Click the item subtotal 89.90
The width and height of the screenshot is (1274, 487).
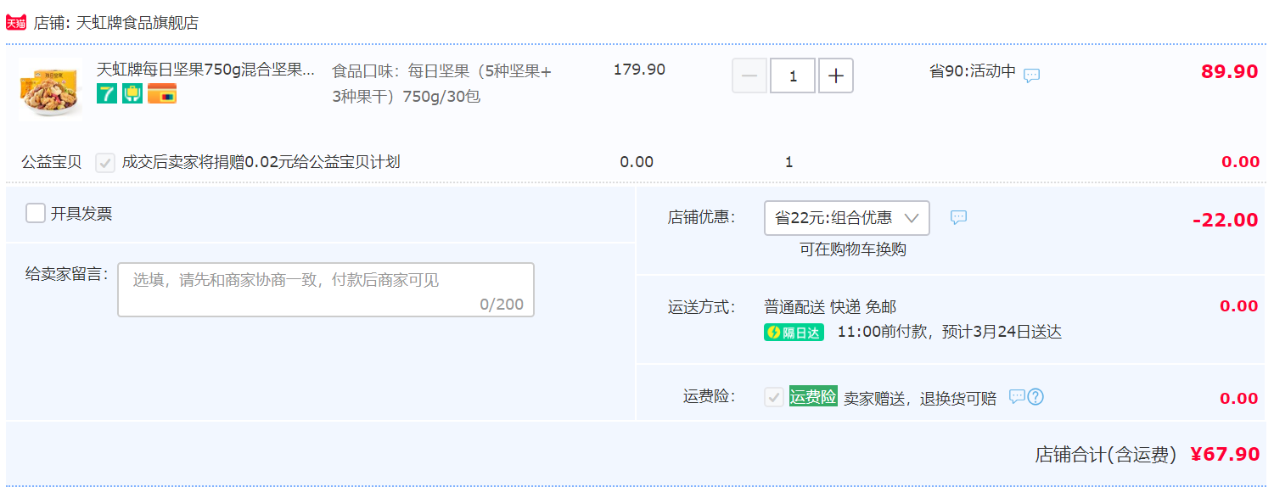1229,71
